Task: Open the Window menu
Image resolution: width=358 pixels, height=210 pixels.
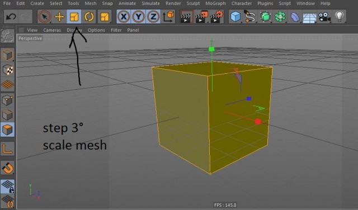Action: pos(305,3)
